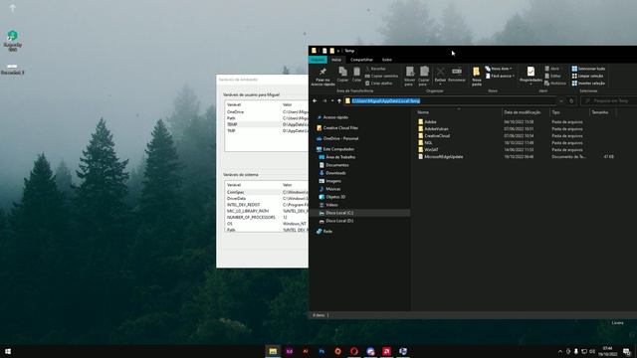Click Recortar in the ribbon
Viewport: 637px width, 358px height.
[376, 69]
